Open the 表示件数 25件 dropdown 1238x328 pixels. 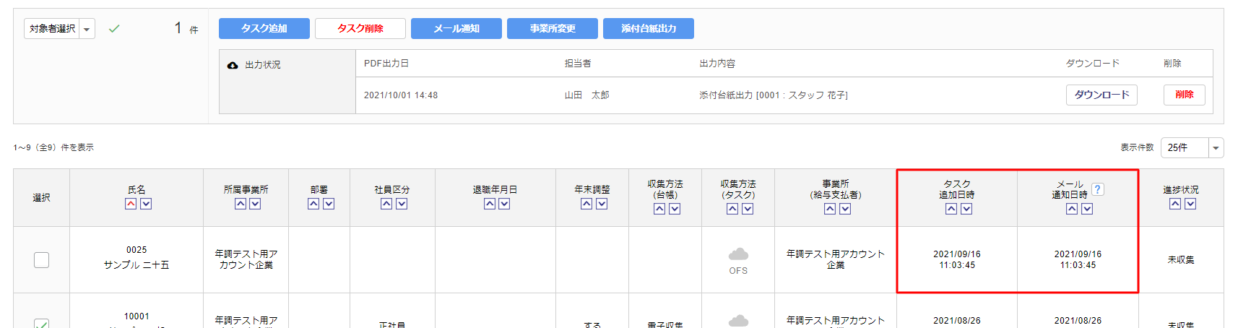click(1192, 147)
